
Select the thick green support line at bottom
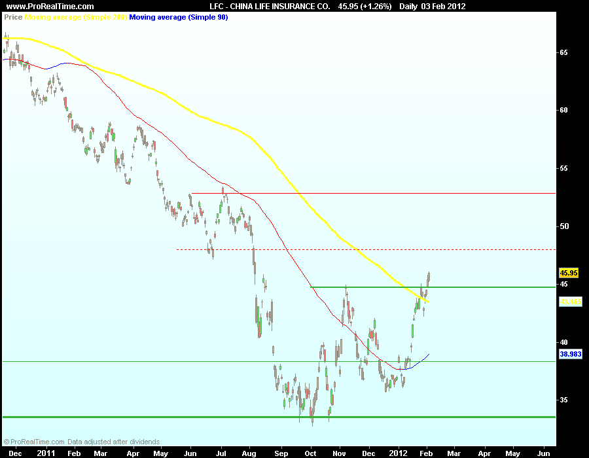pyautogui.click(x=279, y=417)
